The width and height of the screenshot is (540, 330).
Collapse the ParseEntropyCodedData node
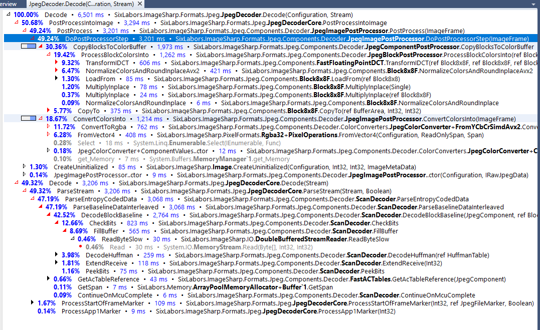click(33, 198)
